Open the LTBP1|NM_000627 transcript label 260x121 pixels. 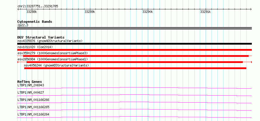(x=31, y=92)
